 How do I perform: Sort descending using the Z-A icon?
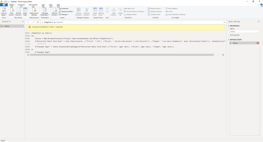coord(107,11)
